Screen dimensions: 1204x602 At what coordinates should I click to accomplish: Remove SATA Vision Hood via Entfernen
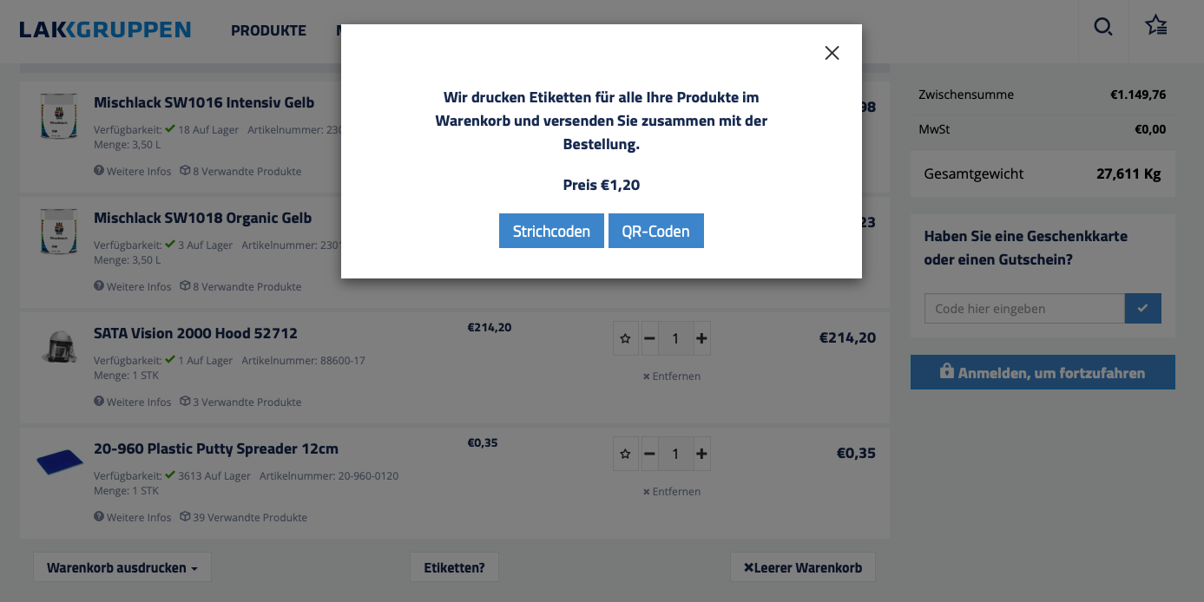pyautogui.click(x=671, y=376)
